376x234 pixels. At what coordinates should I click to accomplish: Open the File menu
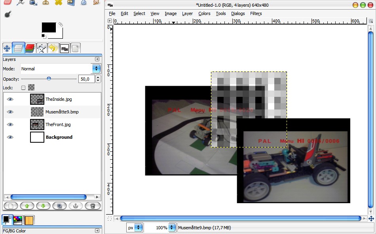pyautogui.click(x=112, y=13)
